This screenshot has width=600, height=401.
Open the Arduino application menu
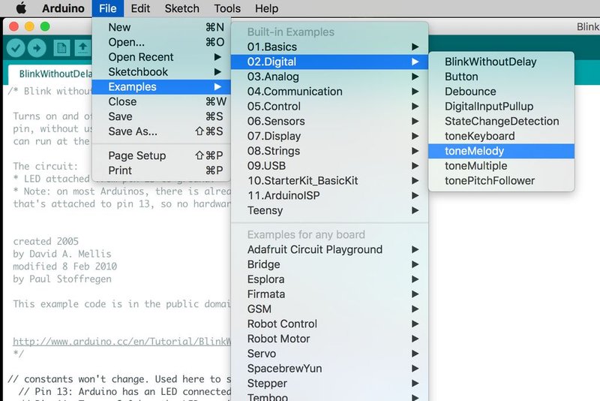click(x=63, y=8)
